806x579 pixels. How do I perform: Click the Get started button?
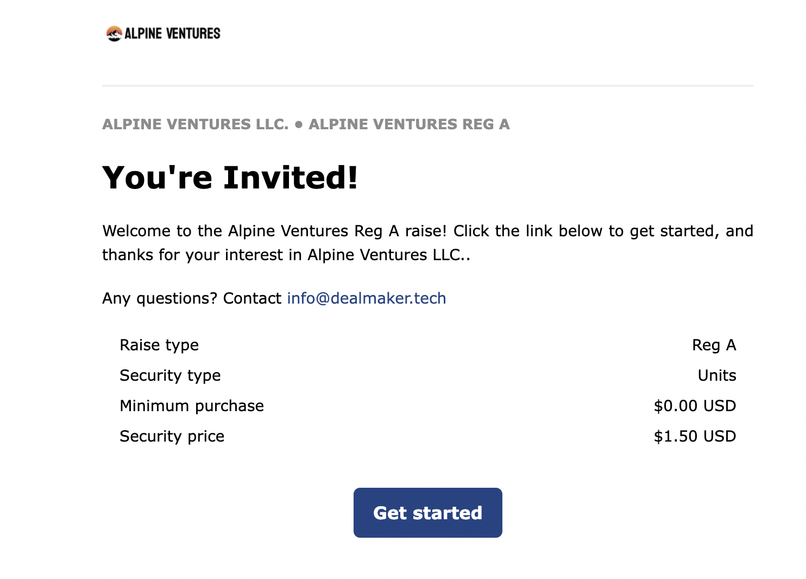click(x=427, y=513)
